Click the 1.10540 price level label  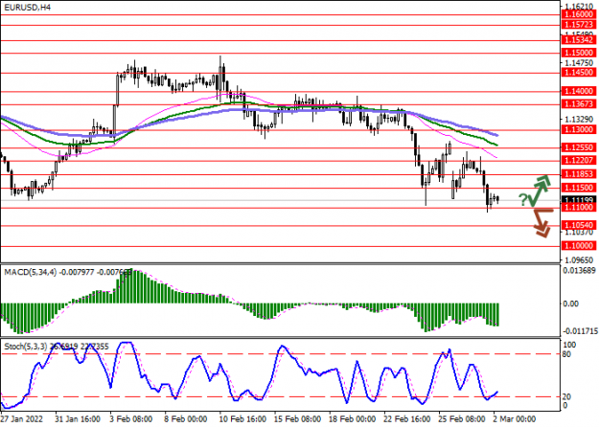click(x=579, y=225)
